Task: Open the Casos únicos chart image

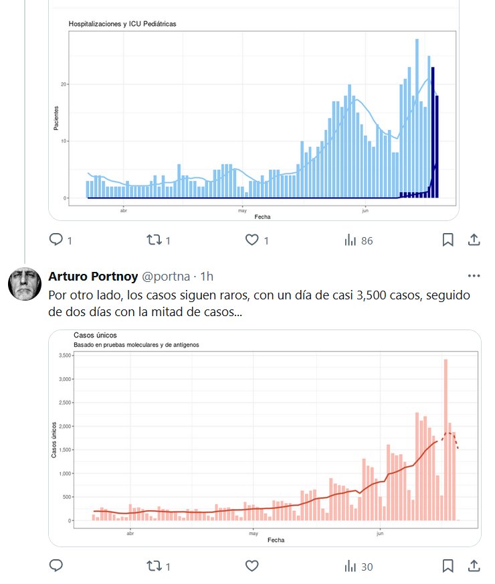Action: pyautogui.click(x=264, y=437)
